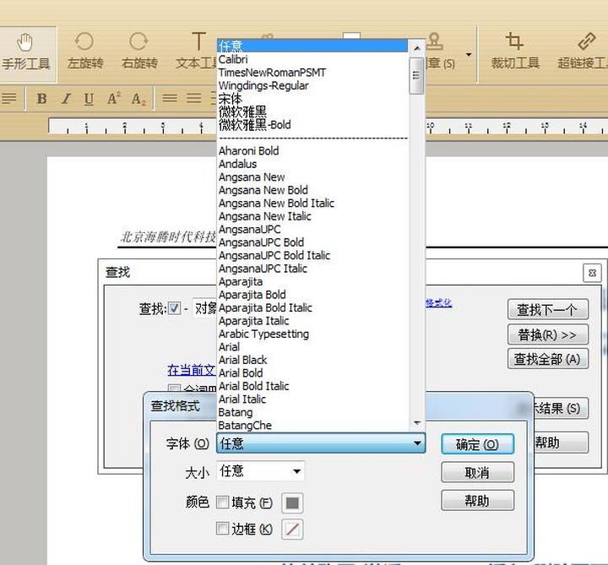Viewport: 608px width, 565px height.
Task: Toggle bold formatting B
Action: (42, 99)
